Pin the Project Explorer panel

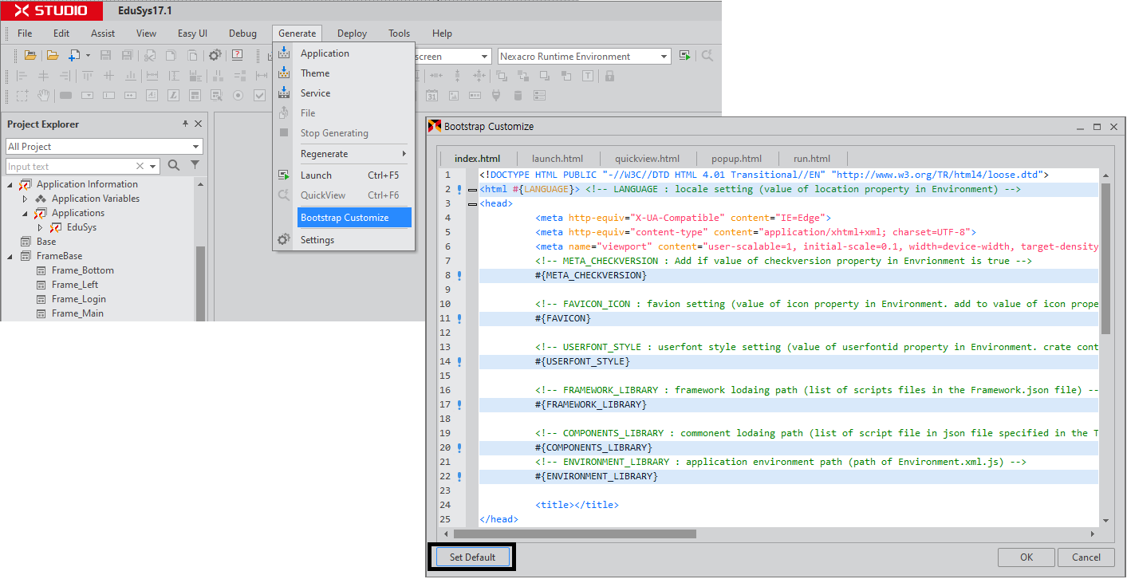[x=185, y=124]
